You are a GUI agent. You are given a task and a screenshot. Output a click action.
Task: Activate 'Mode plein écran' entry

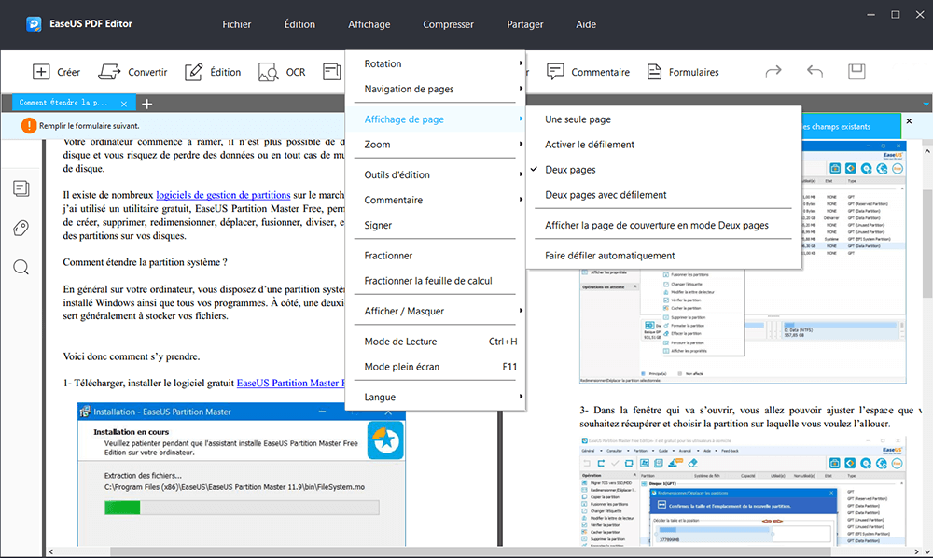440,367
